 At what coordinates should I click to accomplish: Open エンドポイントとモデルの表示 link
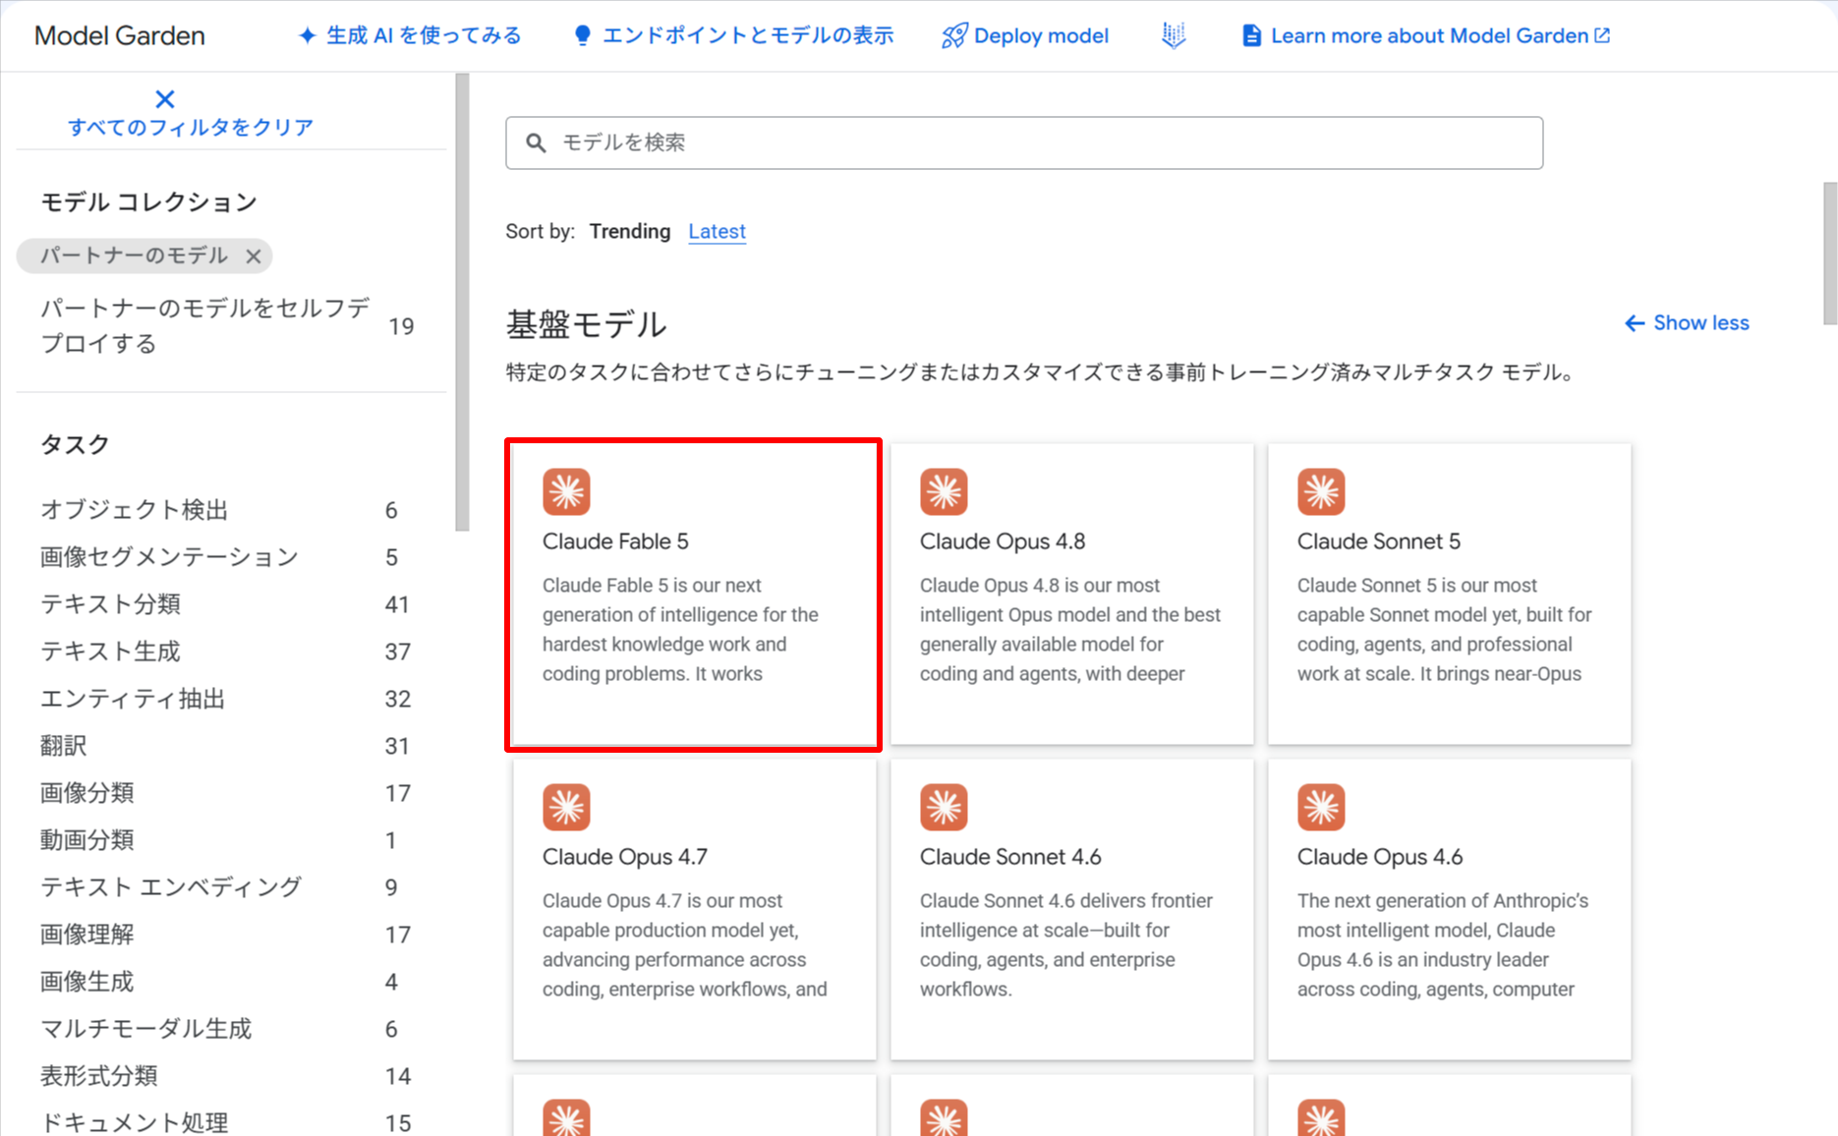click(x=748, y=36)
